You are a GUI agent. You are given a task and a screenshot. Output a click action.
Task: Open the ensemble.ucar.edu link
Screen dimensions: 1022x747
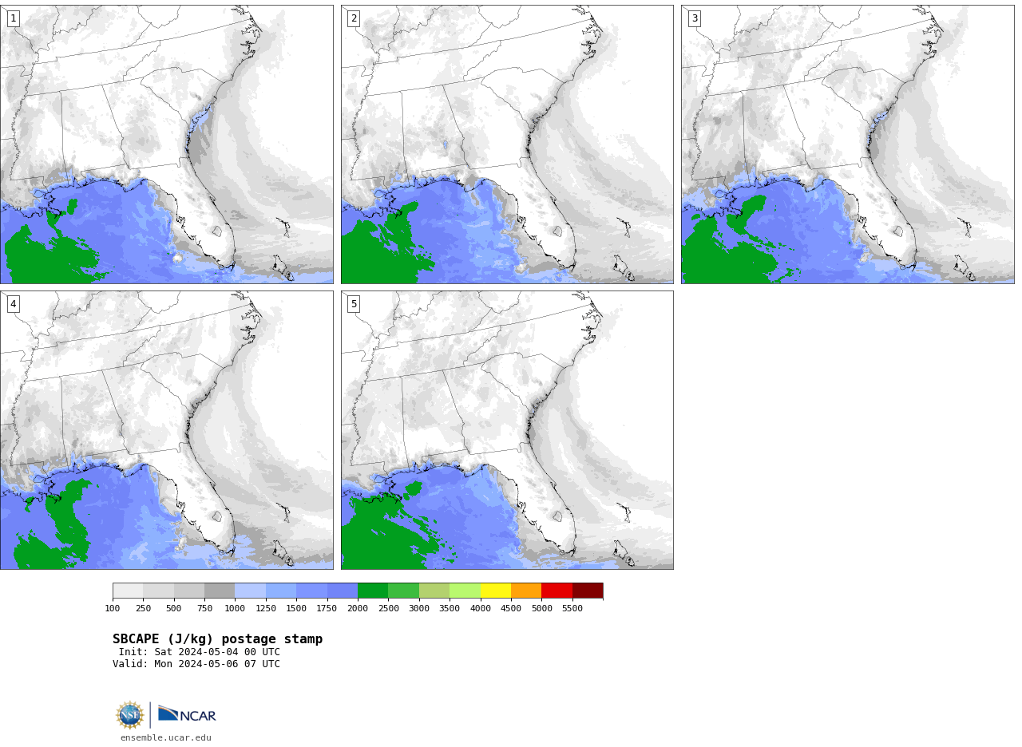click(x=166, y=738)
